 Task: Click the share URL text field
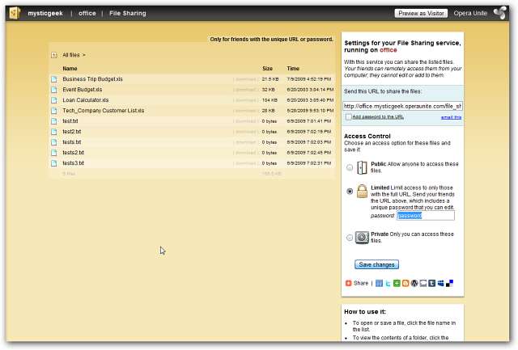(x=402, y=106)
